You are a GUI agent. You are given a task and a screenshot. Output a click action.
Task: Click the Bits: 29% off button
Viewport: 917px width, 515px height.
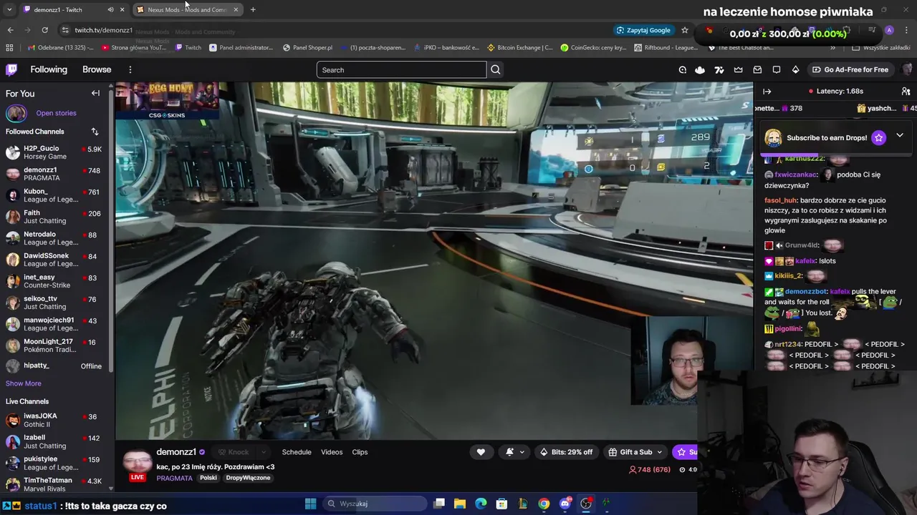566,452
